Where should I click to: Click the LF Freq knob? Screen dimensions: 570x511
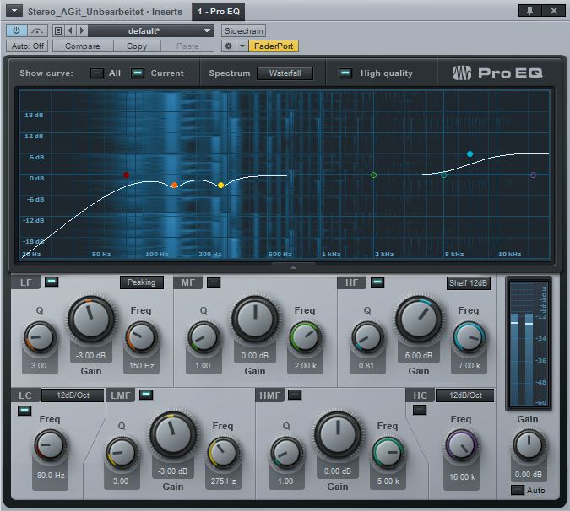pos(141,337)
